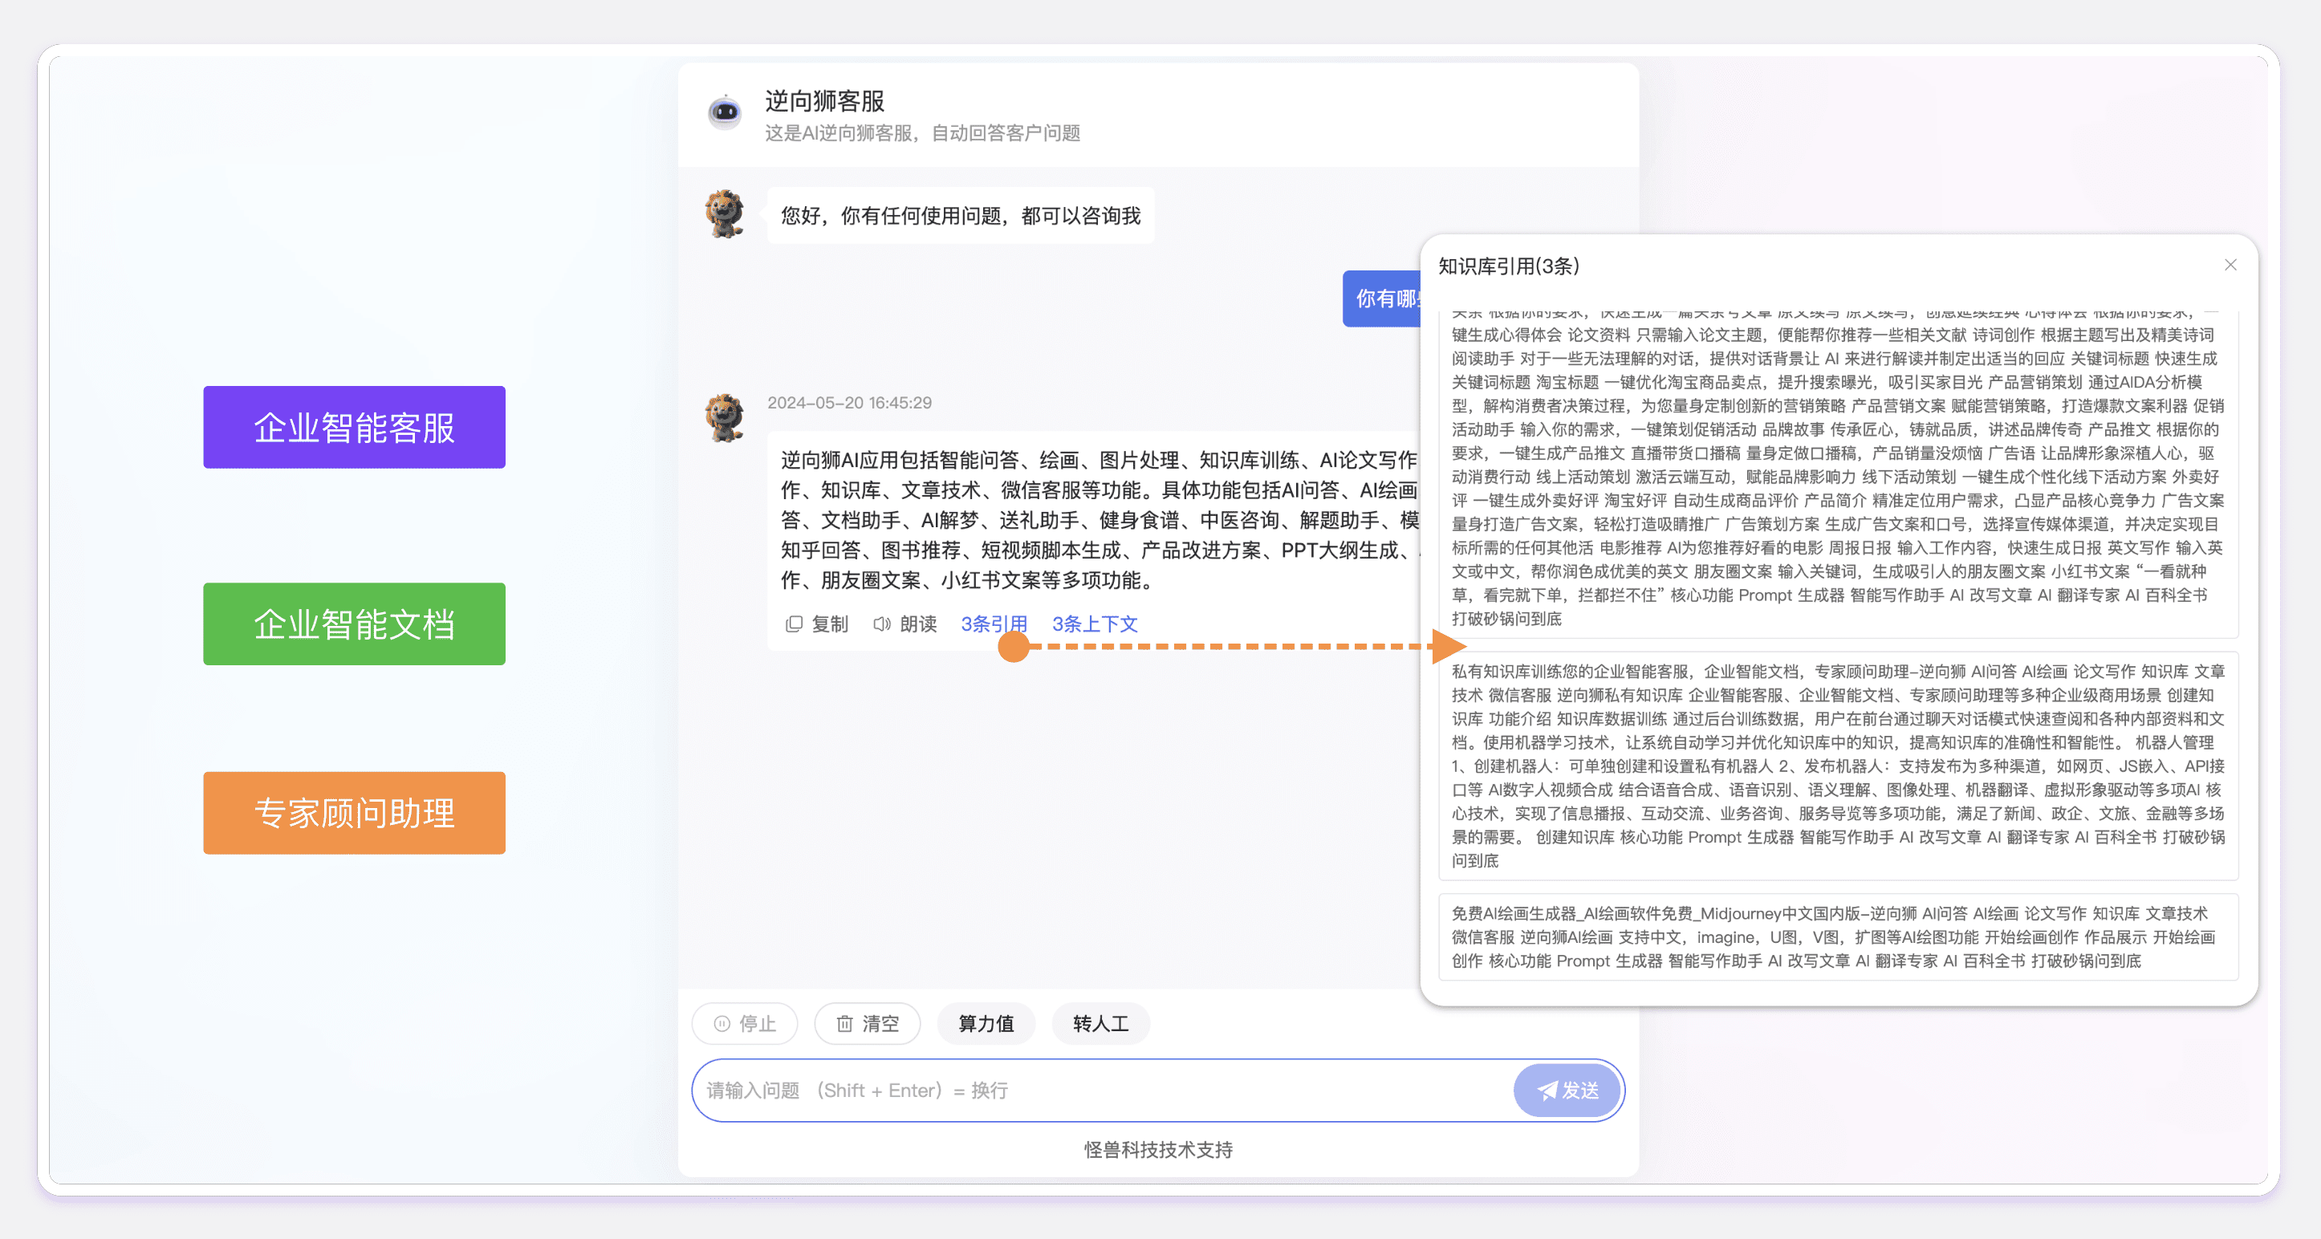Click the 停止 button
The width and height of the screenshot is (2321, 1239).
744,1024
